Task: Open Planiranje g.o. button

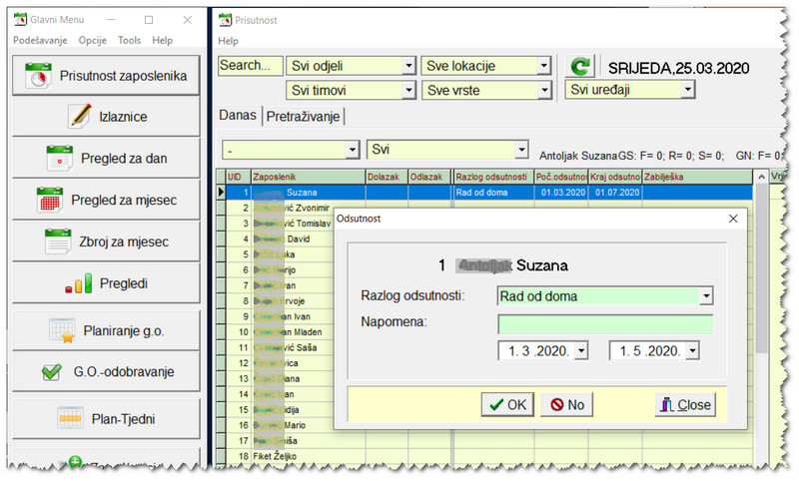Action: tap(106, 331)
